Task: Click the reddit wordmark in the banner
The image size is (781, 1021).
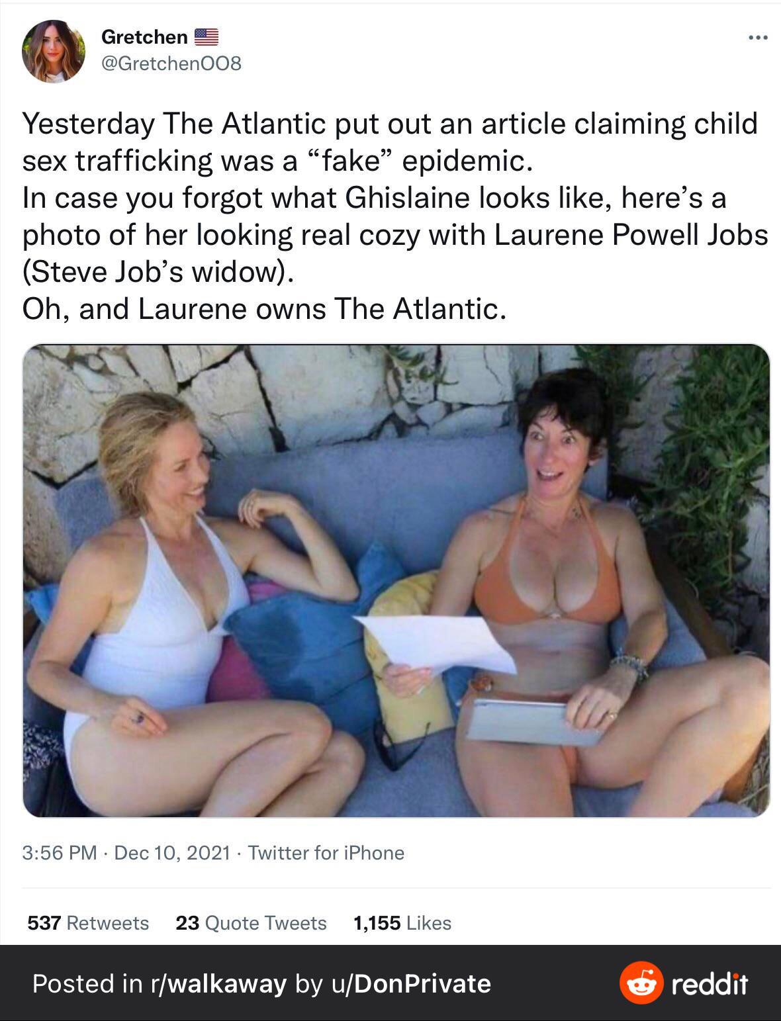Action: tap(710, 984)
